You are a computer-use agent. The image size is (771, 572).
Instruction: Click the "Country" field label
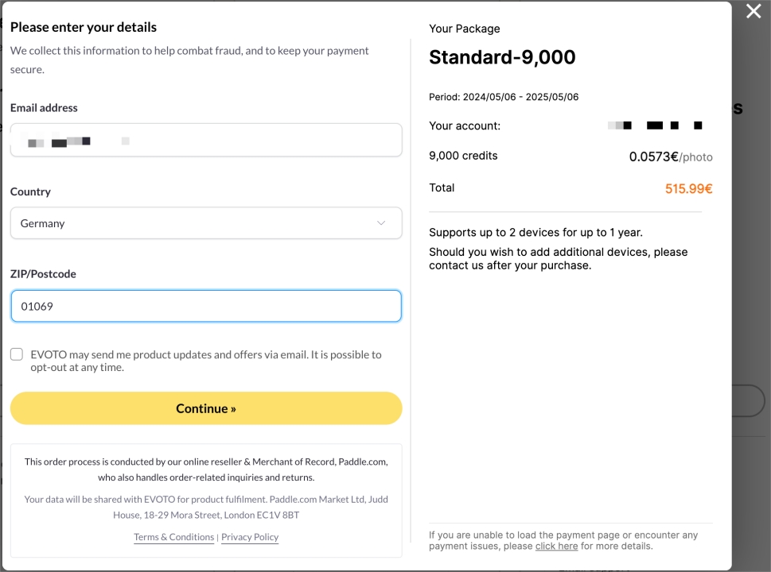point(30,191)
